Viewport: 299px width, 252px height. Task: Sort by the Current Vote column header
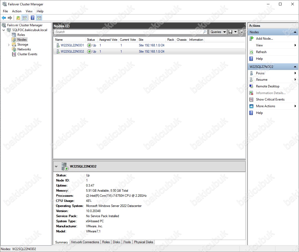tap(128, 40)
